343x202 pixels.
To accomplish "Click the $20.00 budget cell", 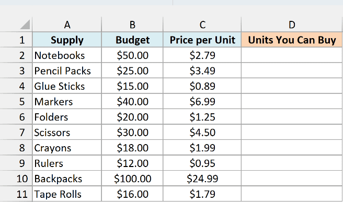I will (132, 116).
